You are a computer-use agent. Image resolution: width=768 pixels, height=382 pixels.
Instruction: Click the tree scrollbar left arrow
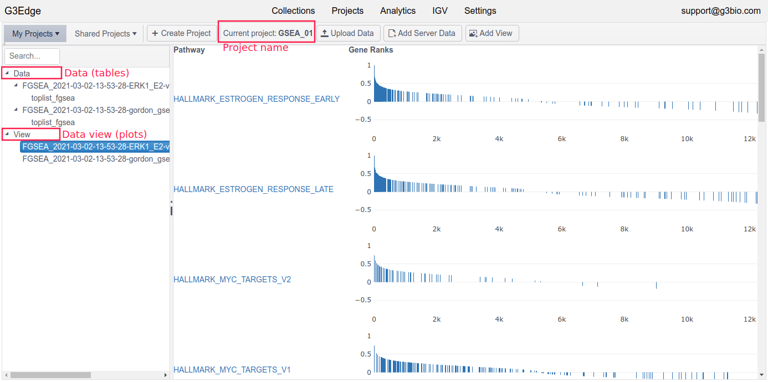[6, 375]
